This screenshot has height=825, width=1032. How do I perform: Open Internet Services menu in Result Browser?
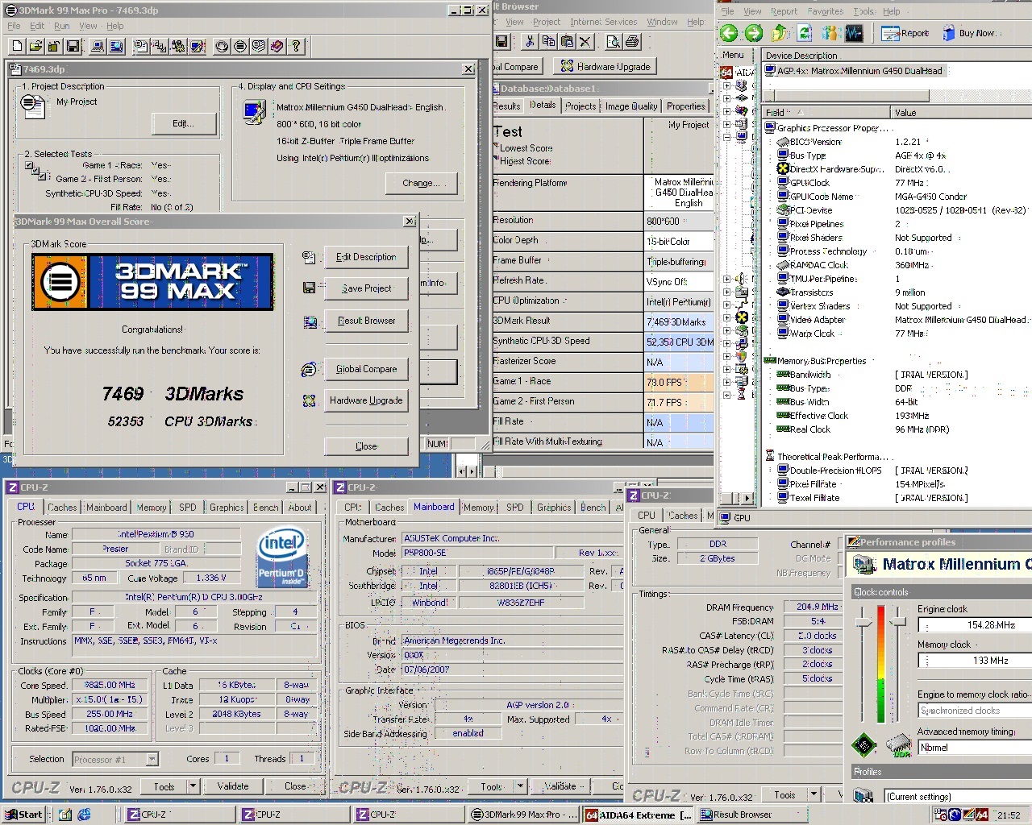(x=603, y=22)
